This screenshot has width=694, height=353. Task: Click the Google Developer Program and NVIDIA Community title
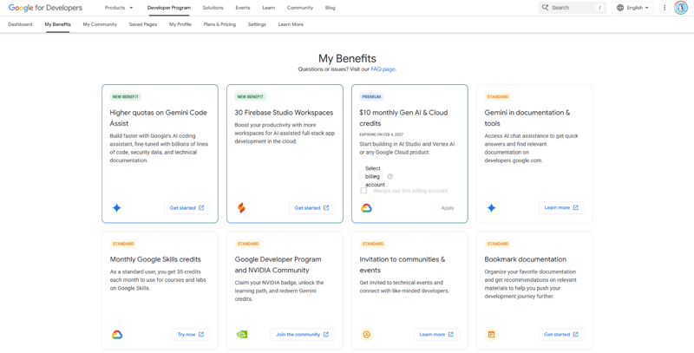(278, 265)
